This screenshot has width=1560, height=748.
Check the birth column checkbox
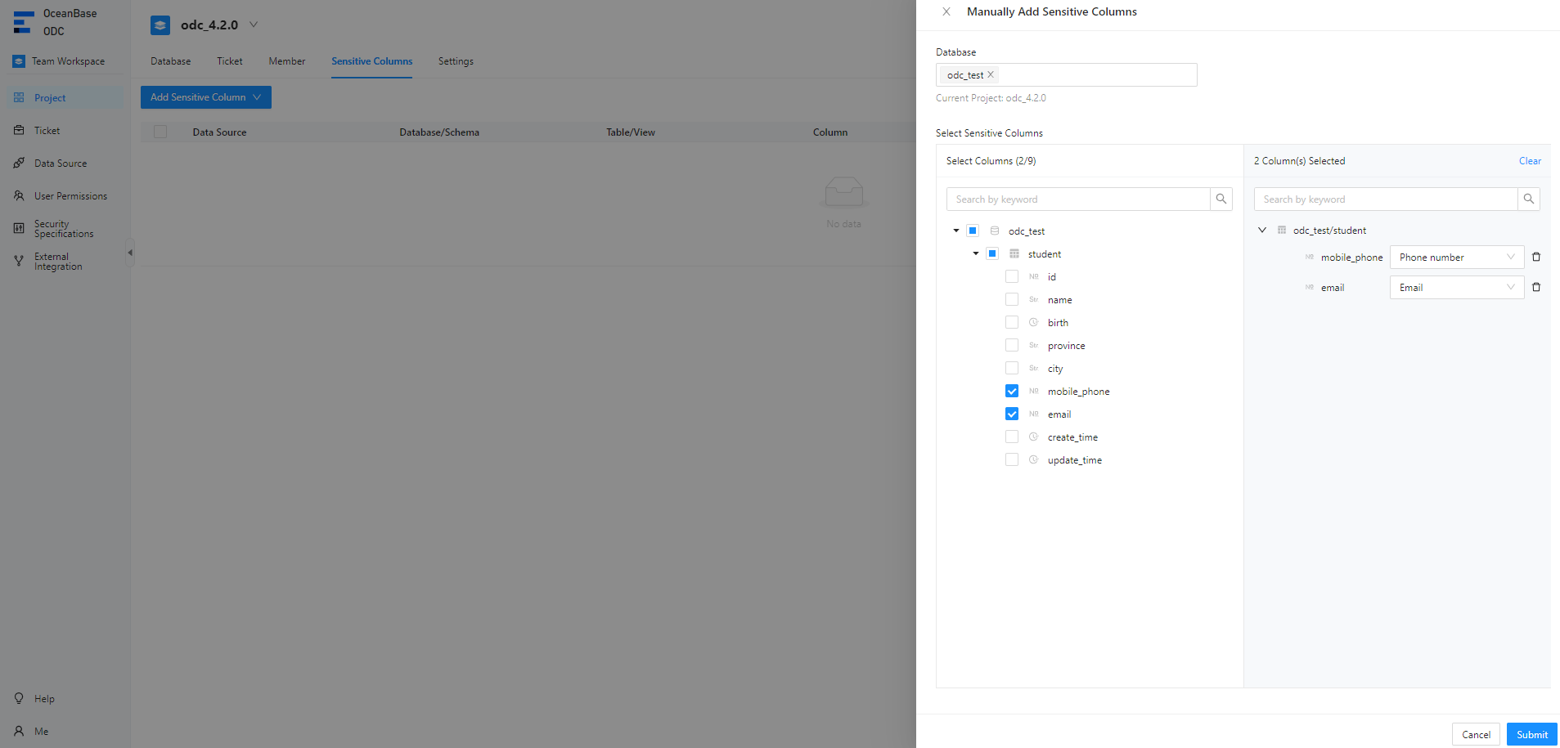pos(1012,322)
